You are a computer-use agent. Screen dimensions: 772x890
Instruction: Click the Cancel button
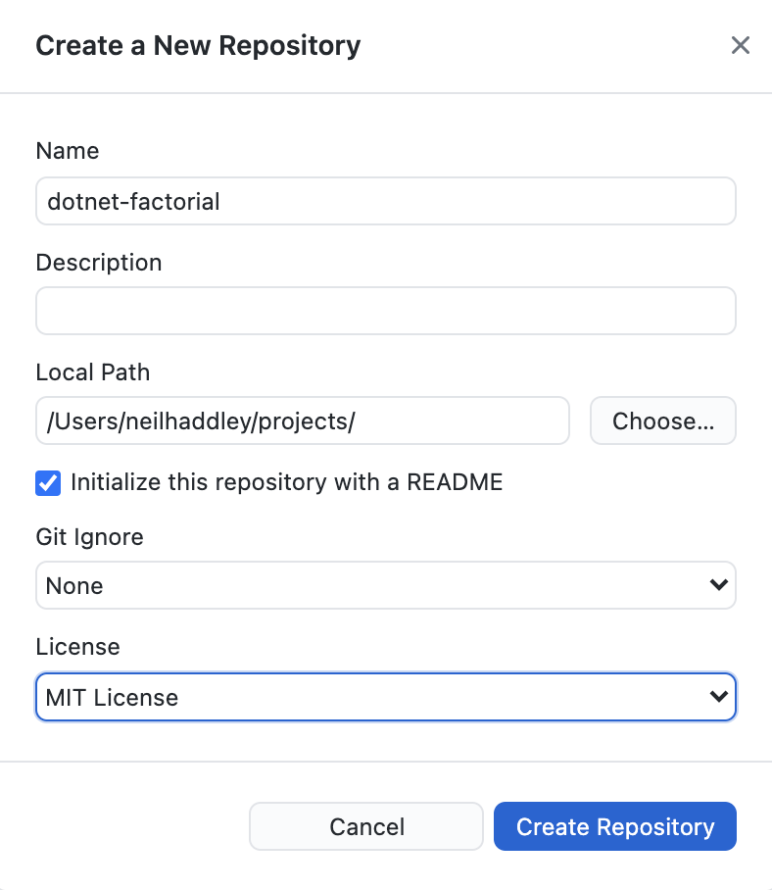coord(366,826)
